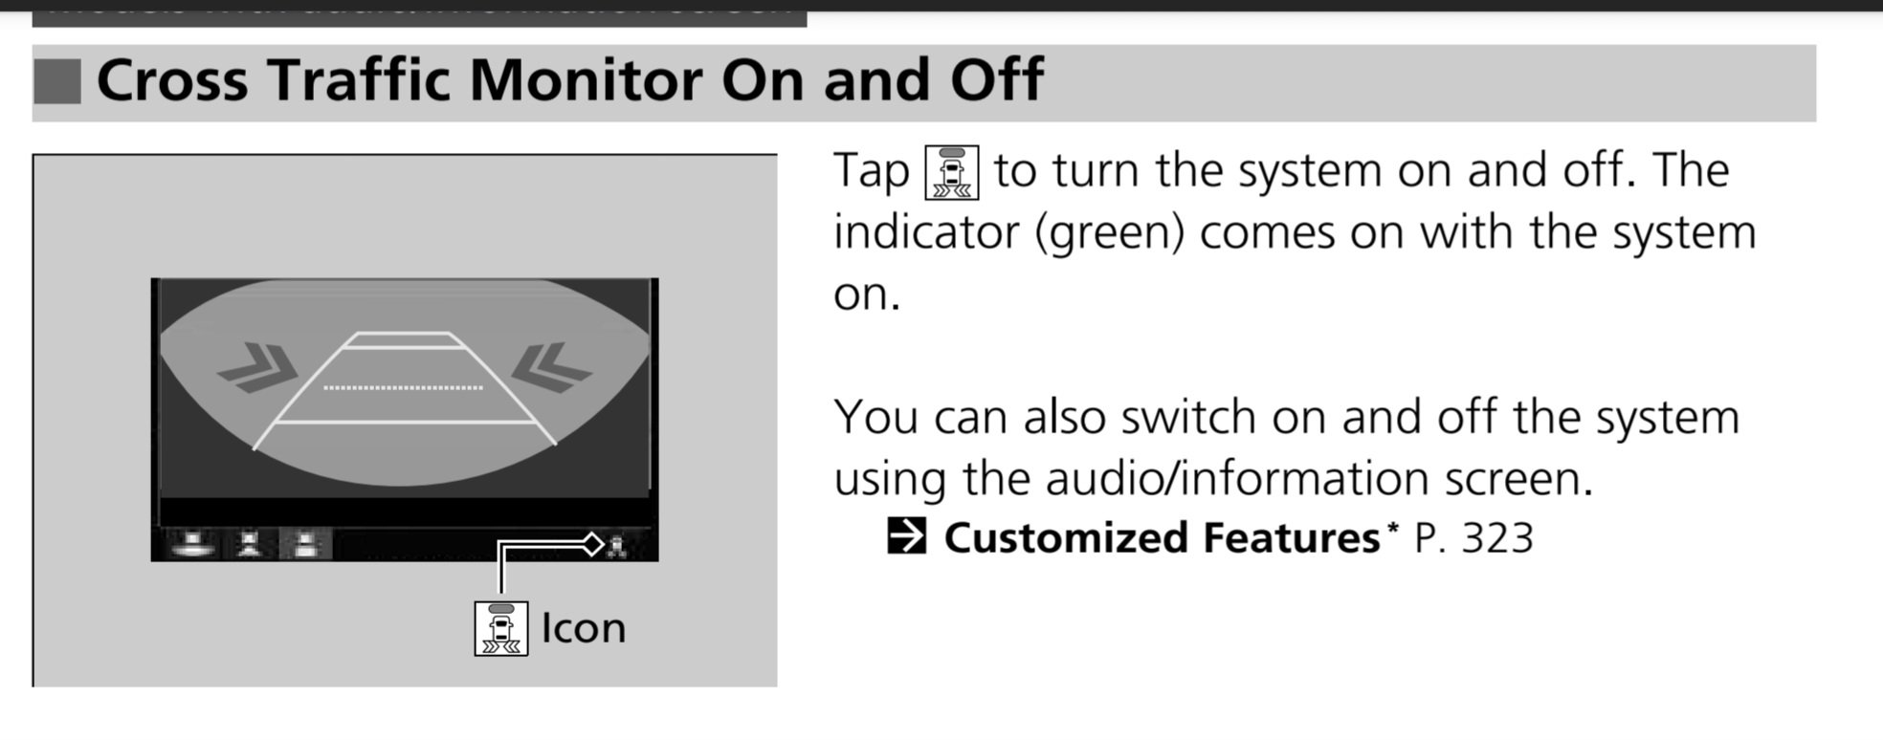
Task: Click the top trapezoid of parking guidelines
Action: coord(403,340)
